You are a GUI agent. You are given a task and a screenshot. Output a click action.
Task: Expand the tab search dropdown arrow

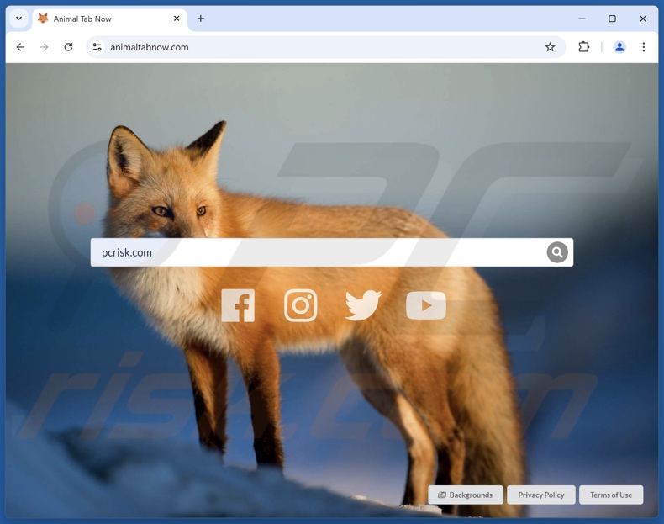pyautogui.click(x=19, y=19)
